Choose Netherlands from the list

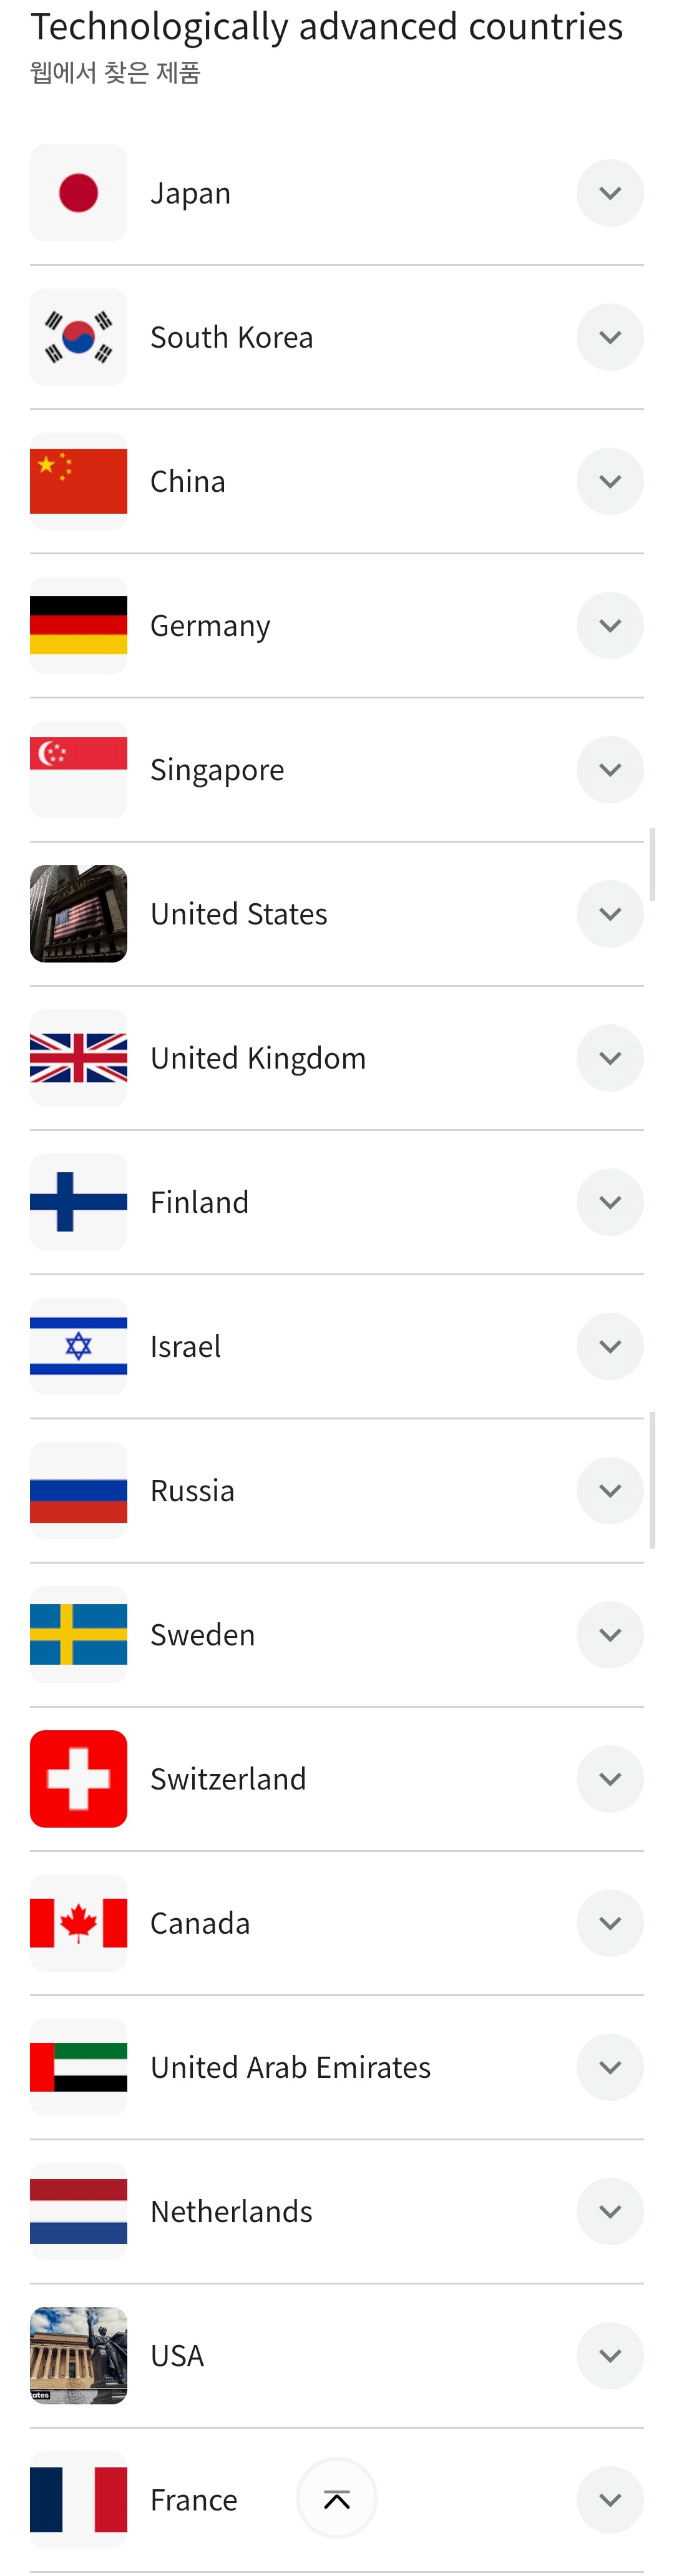point(337,2210)
